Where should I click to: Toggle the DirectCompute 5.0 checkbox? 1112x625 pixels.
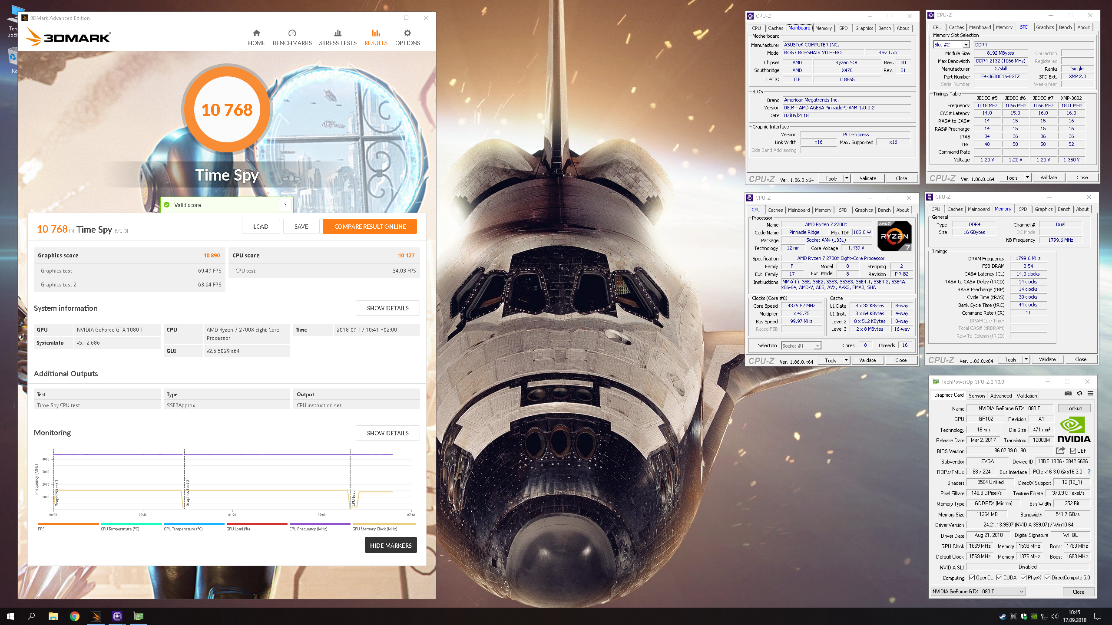1048,578
